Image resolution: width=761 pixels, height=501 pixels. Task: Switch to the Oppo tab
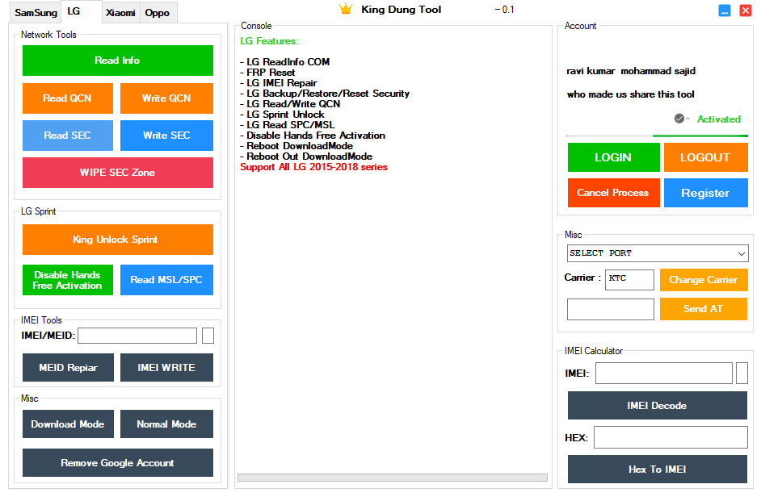[158, 13]
